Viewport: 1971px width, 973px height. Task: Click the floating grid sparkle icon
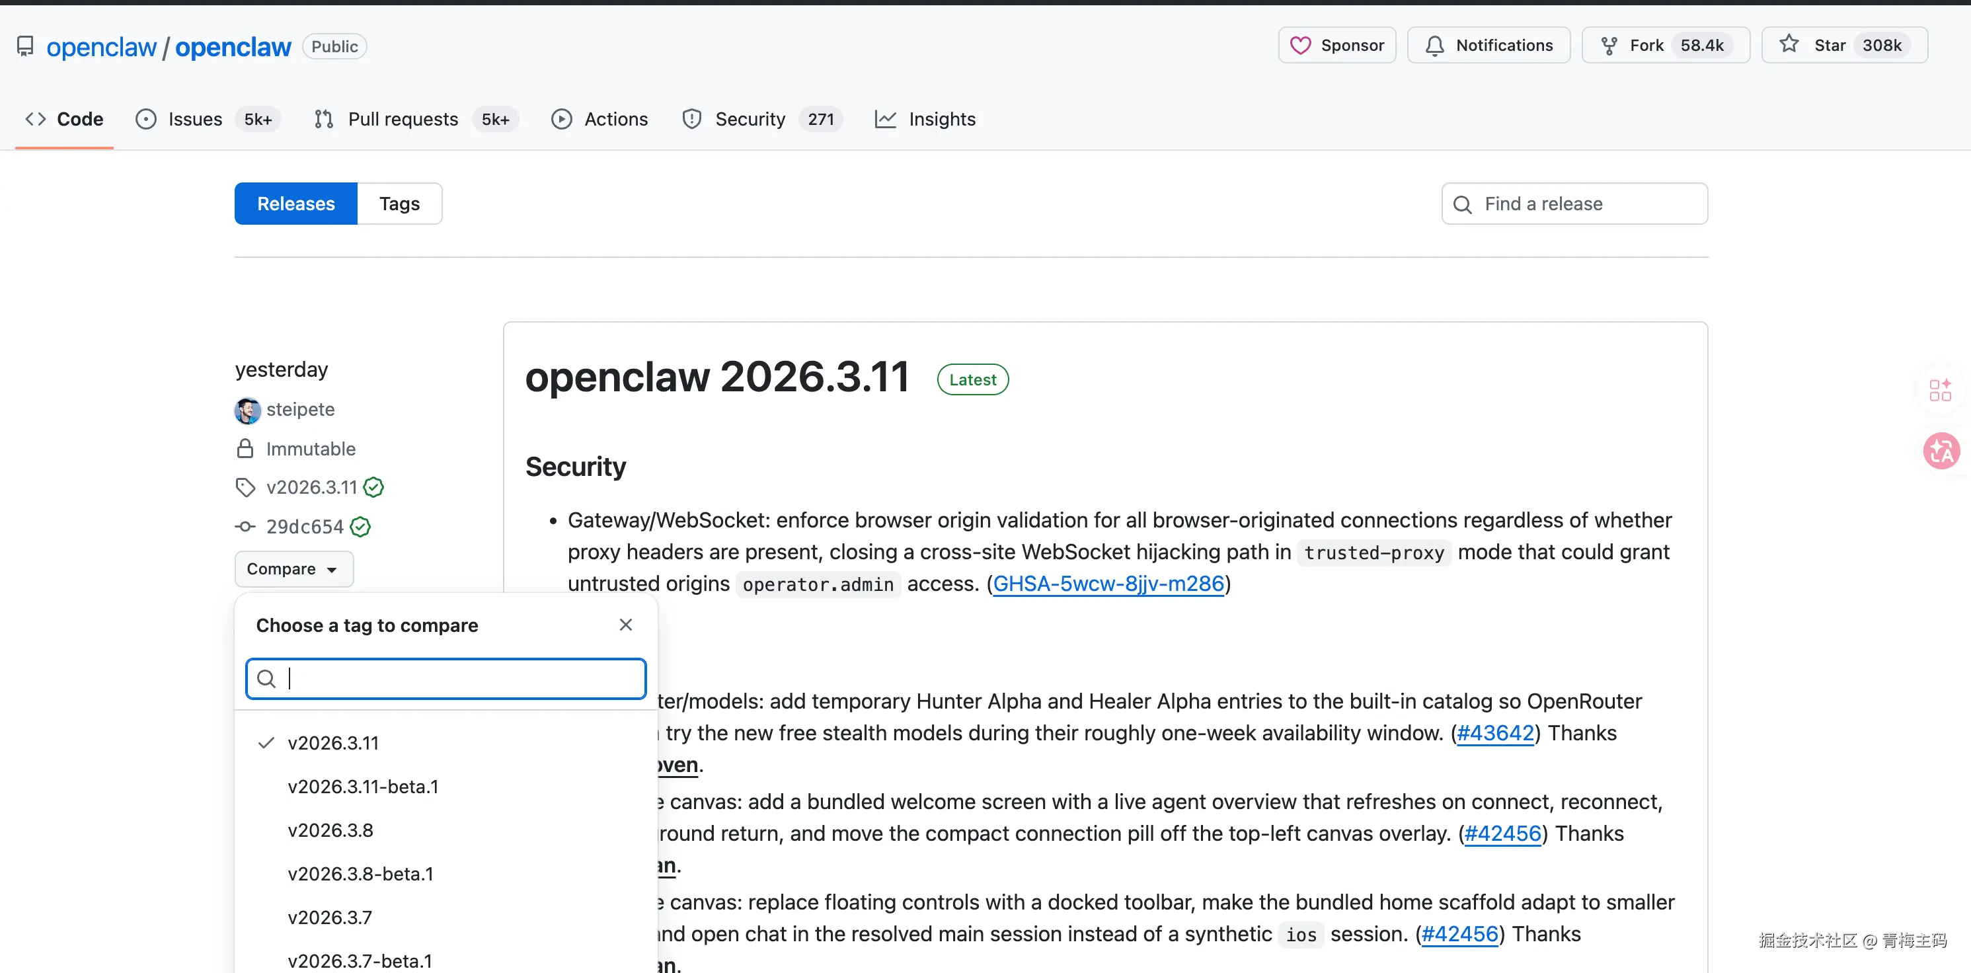pyautogui.click(x=1940, y=390)
